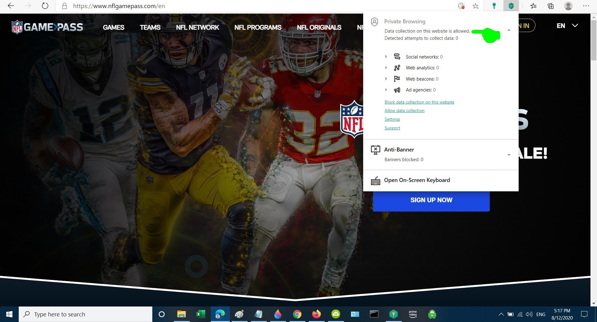
Task: Open the EN language dropdown
Action: (x=567, y=26)
